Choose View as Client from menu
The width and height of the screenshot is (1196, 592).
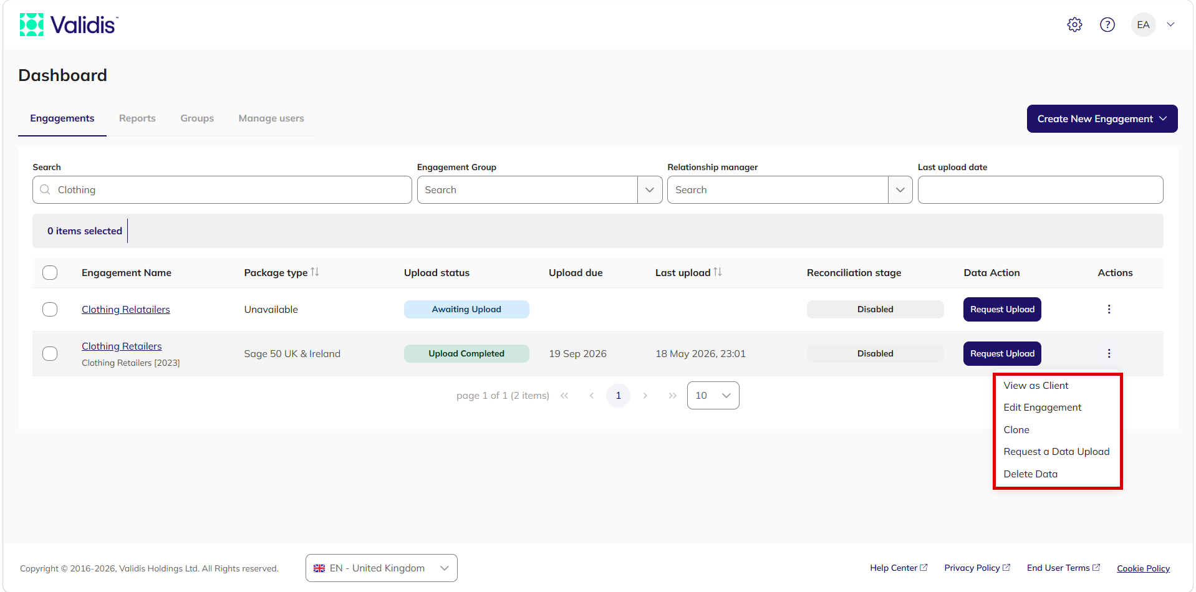[x=1036, y=386]
